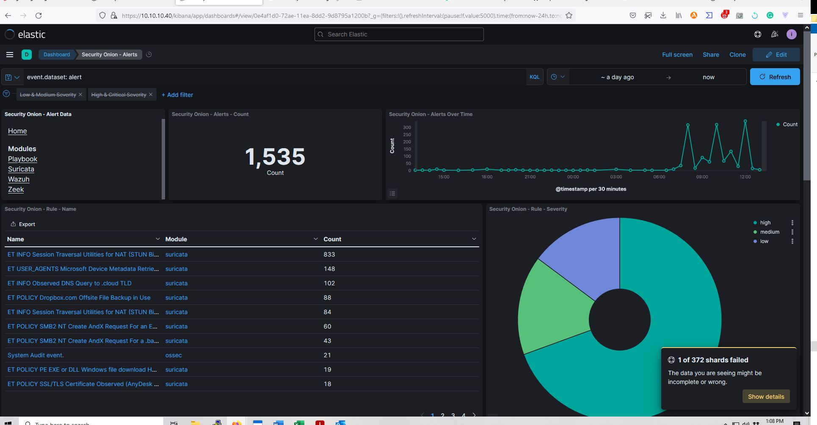Open the Kibana main navigation hamburger menu

click(10, 55)
